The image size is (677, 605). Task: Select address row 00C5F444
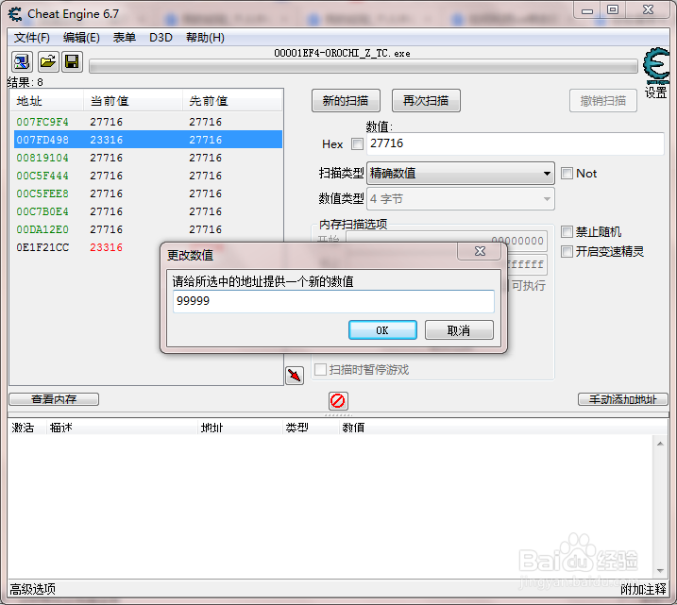pyautogui.click(x=147, y=176)
